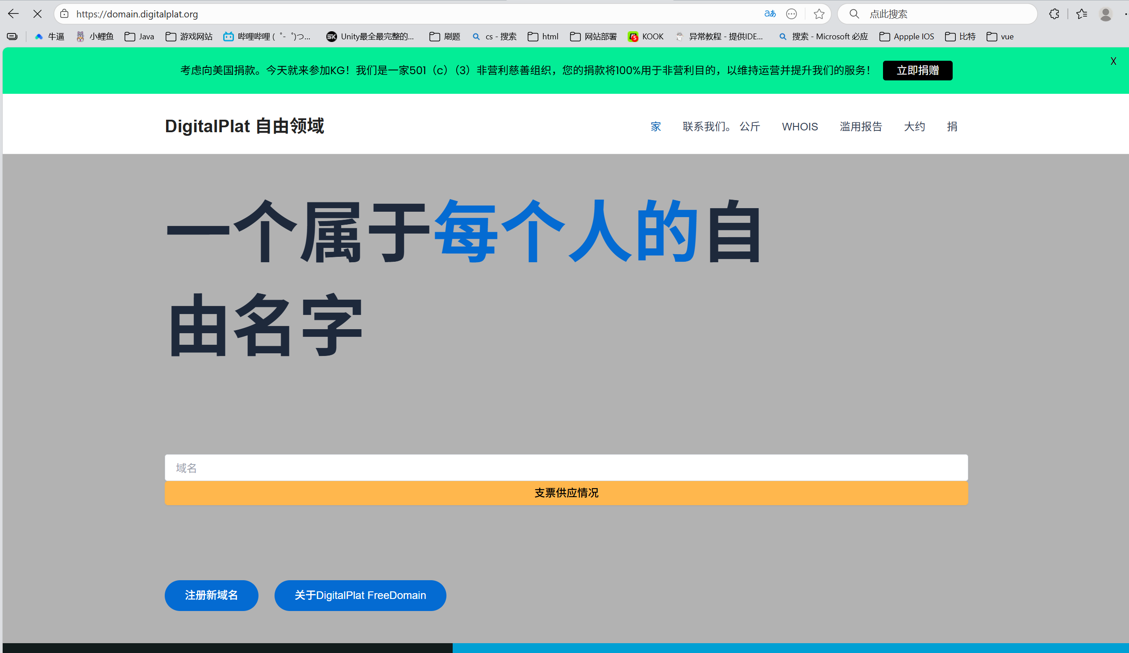Click the translate page icon
Screen dimensions: 1129x653
click(x=770, y=14)
